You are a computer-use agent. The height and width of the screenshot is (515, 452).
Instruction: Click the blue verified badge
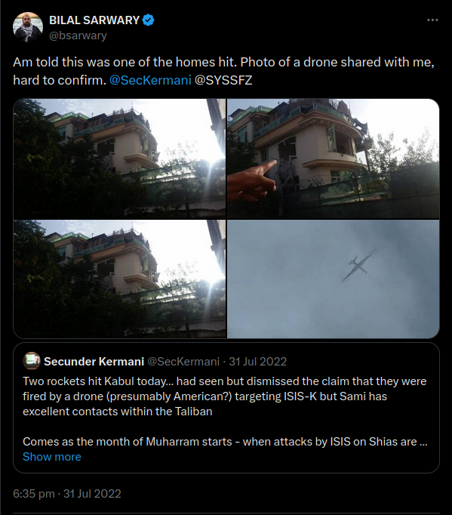pyautogui.click(x=149, y=20)
